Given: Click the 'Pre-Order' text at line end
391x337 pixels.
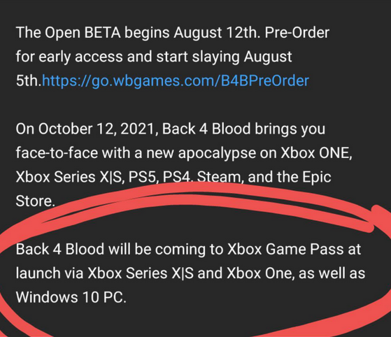Looking at the screenshot, I should click(x=297, y=33).
